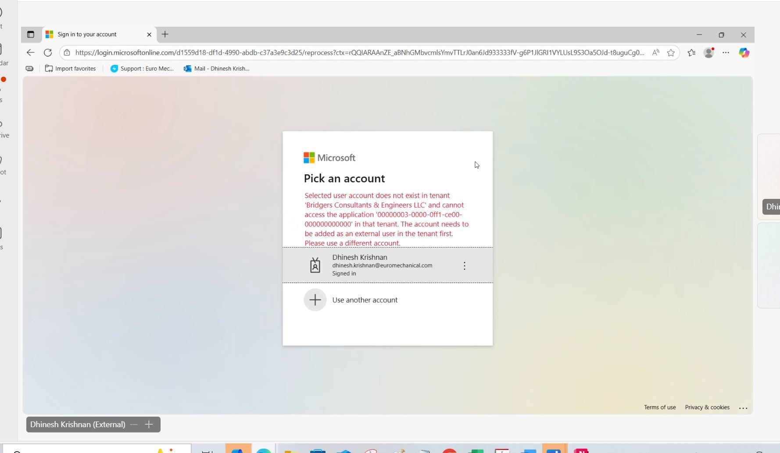Open the Favorites list icon
This screenshot has height=453, width=780.
tap(692, 53)
